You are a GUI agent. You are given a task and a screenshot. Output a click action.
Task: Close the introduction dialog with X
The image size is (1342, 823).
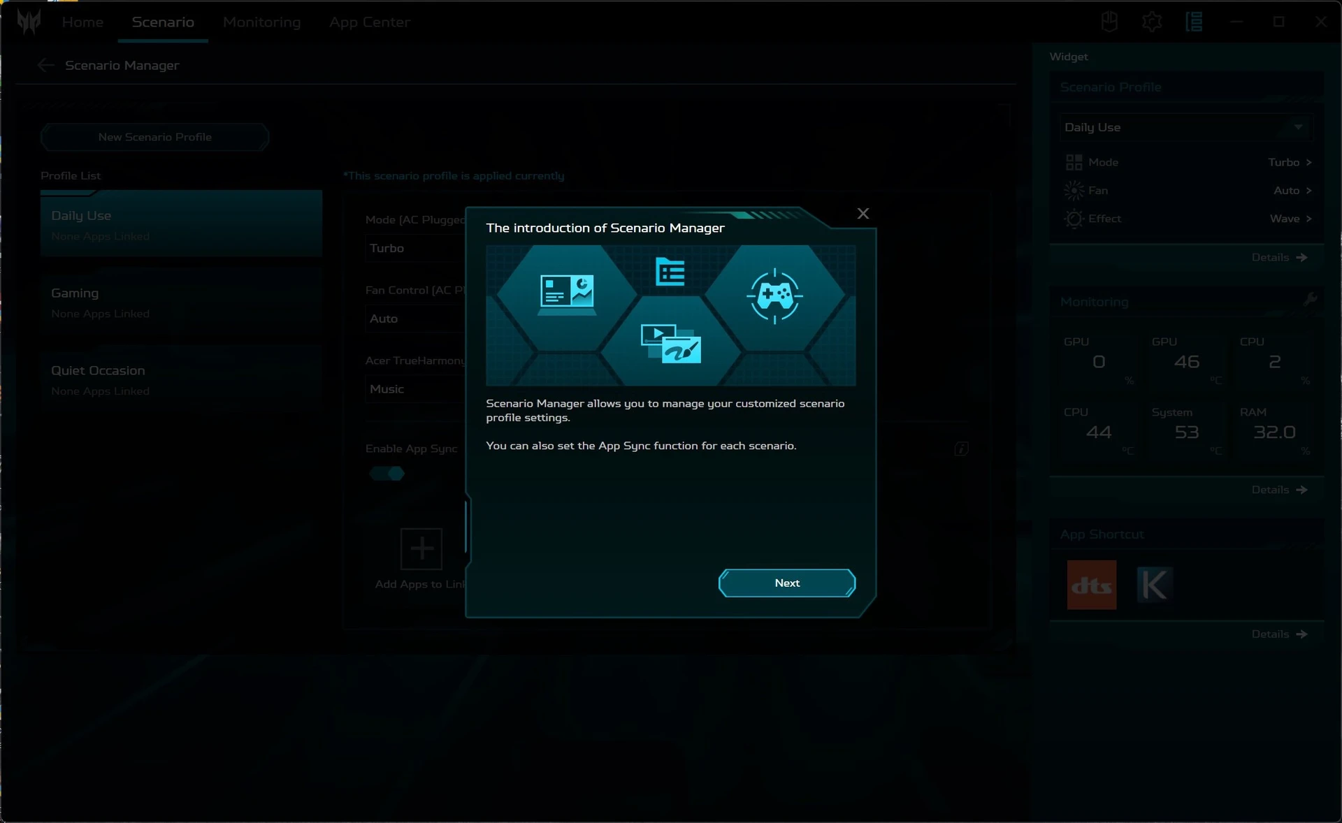coord(863,214)
